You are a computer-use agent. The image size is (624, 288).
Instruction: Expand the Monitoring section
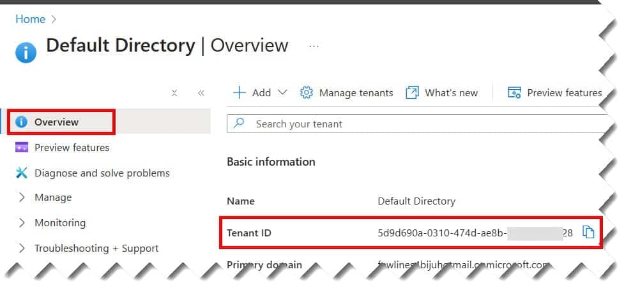[x=22, y=223]
